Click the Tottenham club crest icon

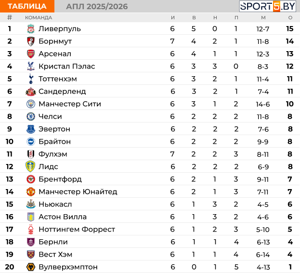31,79
